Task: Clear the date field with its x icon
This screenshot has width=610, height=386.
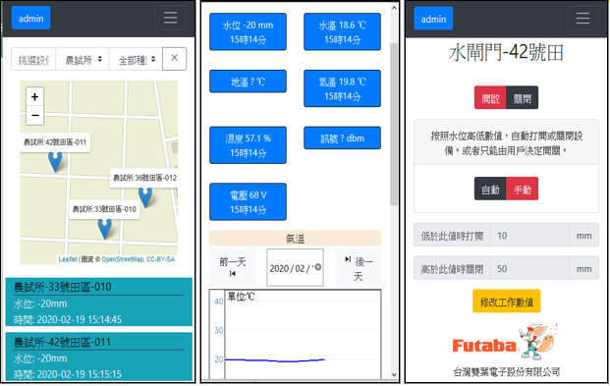Action: click(318, 267)
